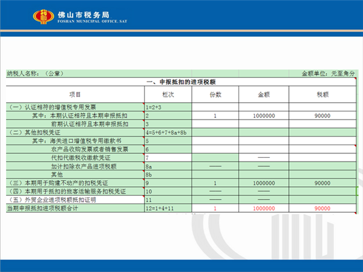
Task: Click the white 栏次 cell containing 7
Action: click(x=168, y=158)
